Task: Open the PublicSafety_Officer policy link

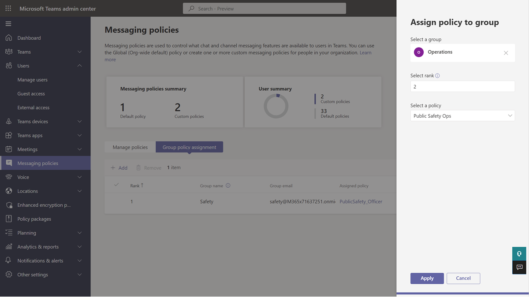Action: pyautogui.click(x=361, y=202)
